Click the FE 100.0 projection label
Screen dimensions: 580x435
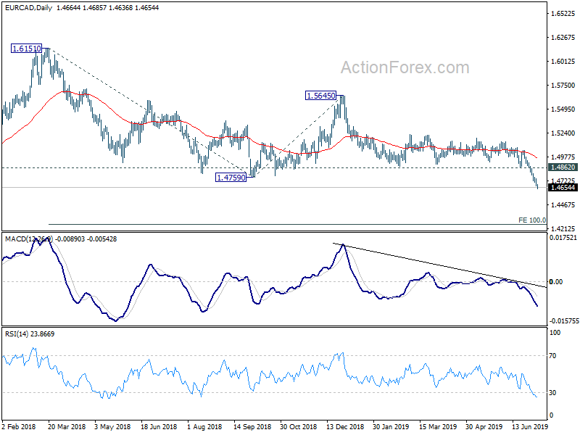click(x=532, y=220)
